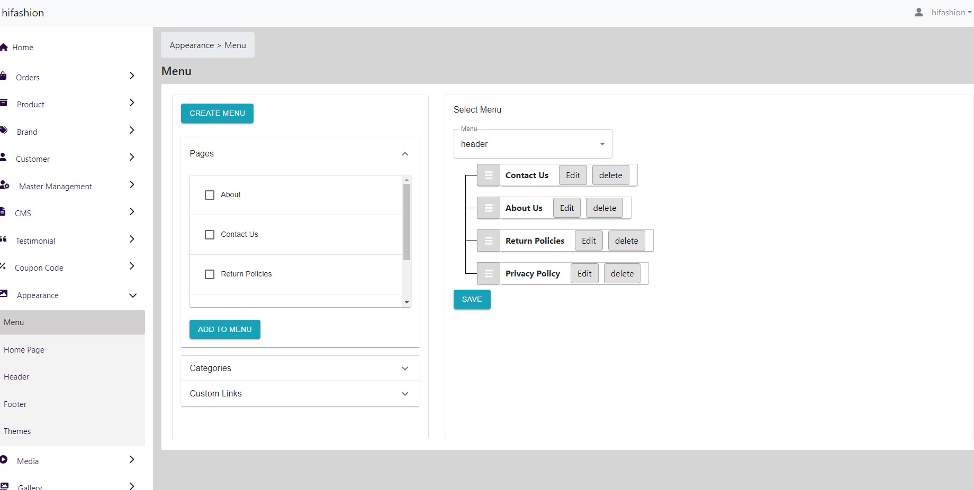Click the CMS document icon
Image resolution: width=974 pixels, height=490 pixels.
tap(3, 211)
